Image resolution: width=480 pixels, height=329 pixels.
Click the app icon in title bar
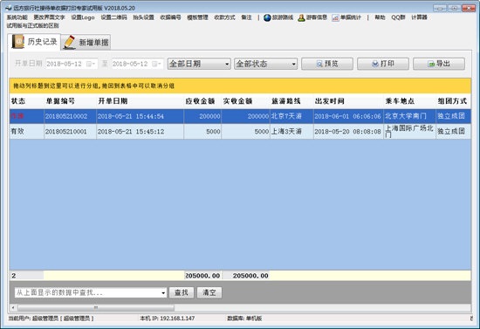[8, 8]
